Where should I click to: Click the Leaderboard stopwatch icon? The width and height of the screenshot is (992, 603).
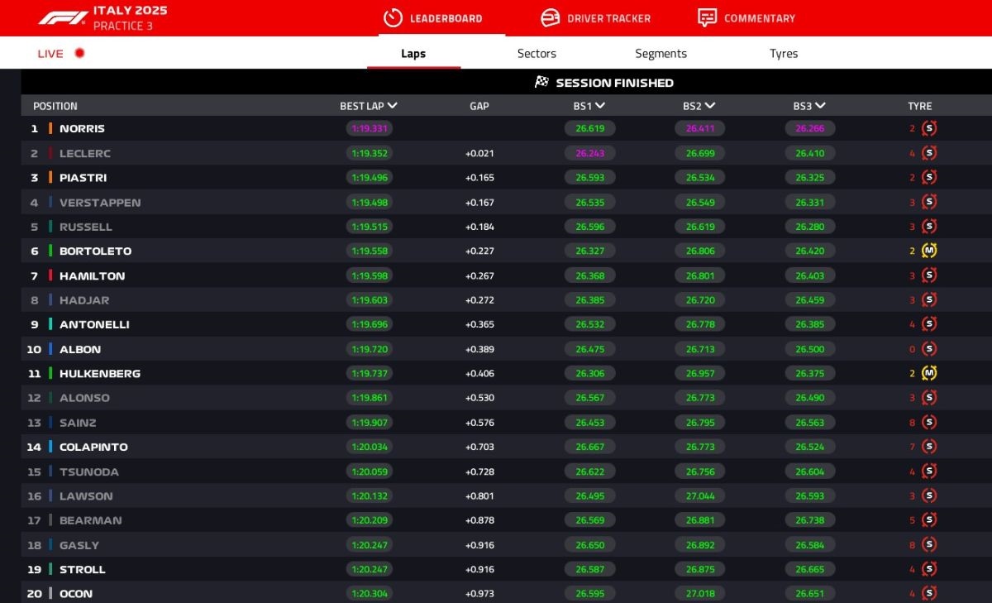393,17
